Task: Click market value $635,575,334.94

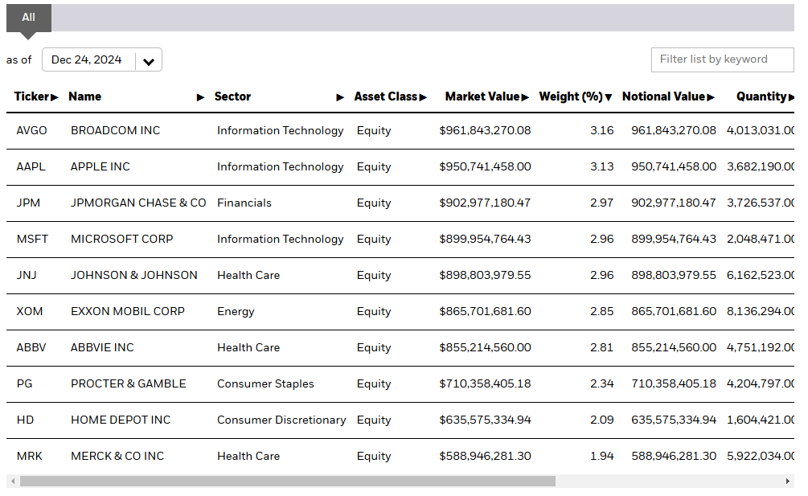Action: coord(485,420)
